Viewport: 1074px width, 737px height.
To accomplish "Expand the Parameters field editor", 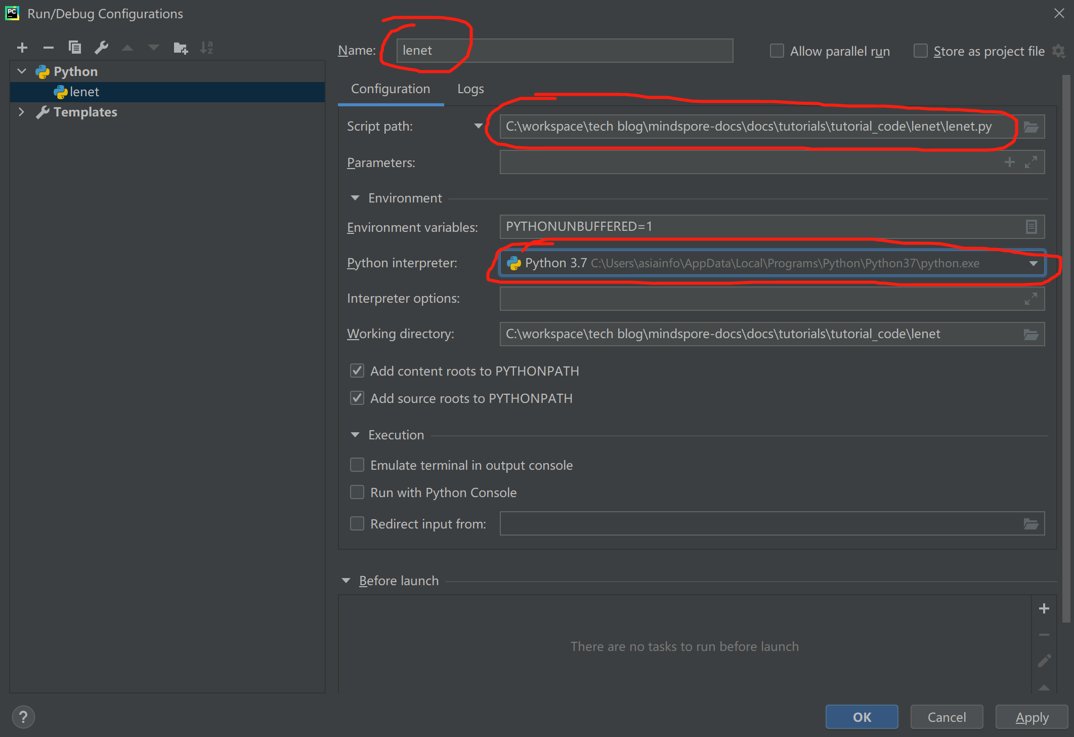I will [x=1030, y=162].
